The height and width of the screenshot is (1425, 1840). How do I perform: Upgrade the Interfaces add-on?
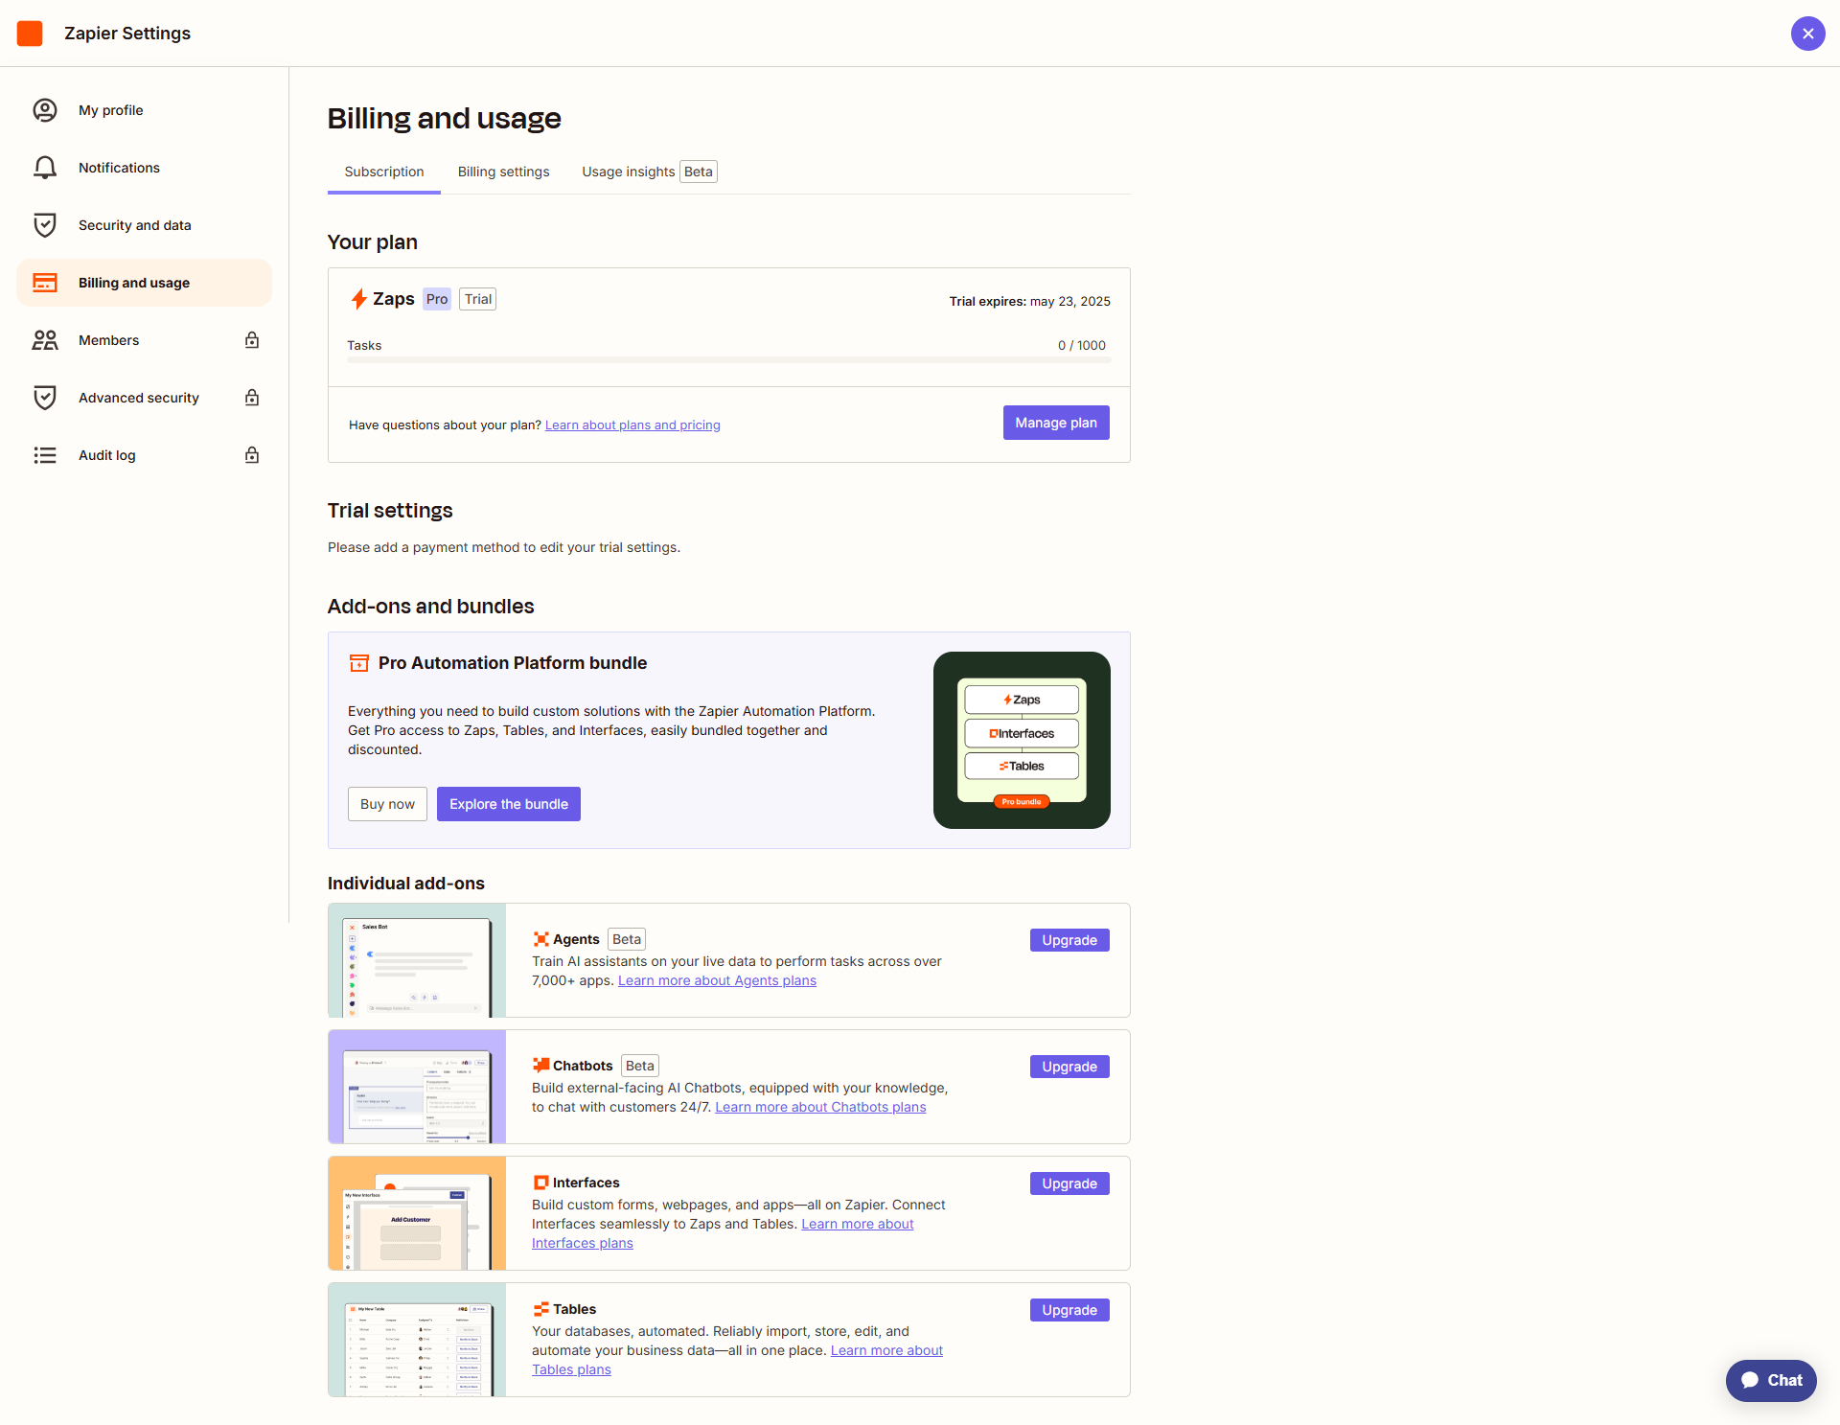[x=1069, y=1184]
